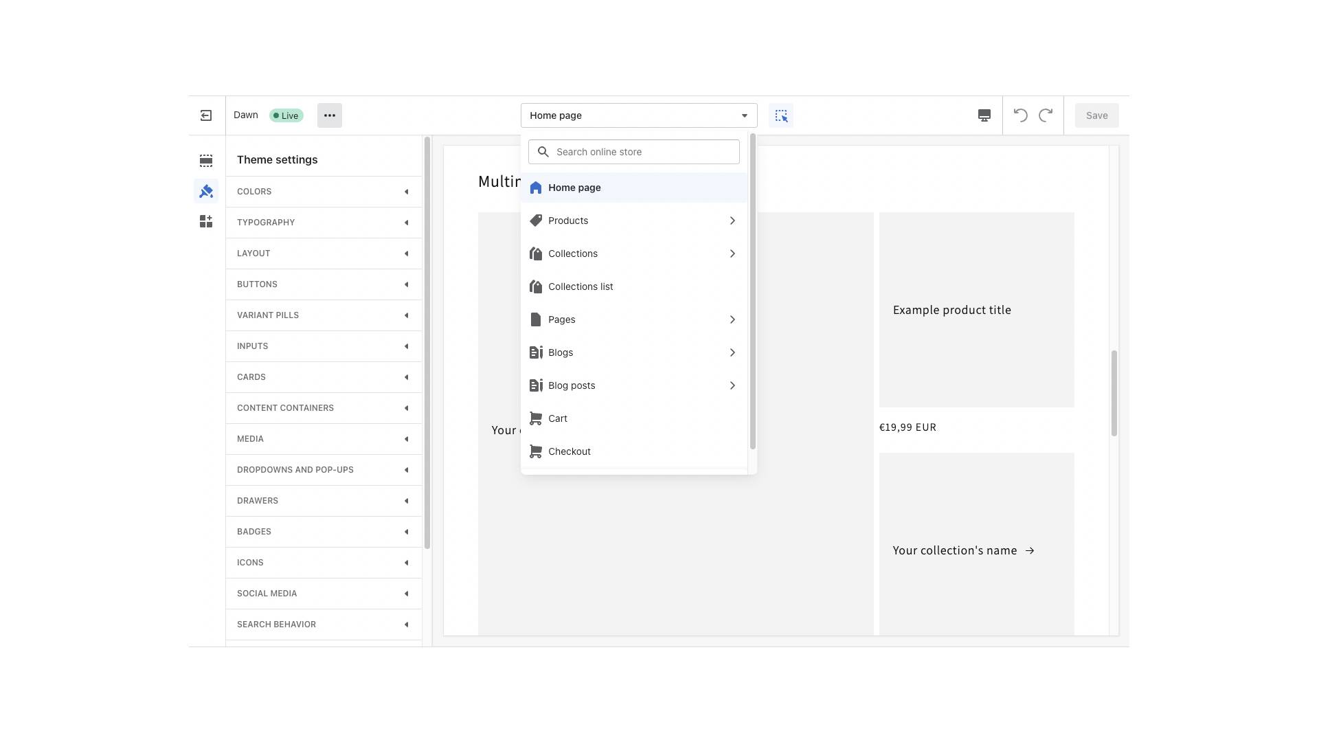The height and width of the screenshot is (742, 1319).
Task: Expand the Blog posts submenu chevron
Action: [732, 385]
